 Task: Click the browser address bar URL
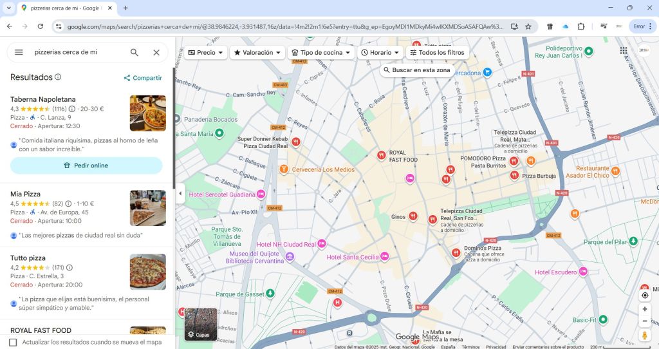pos(285,26)
